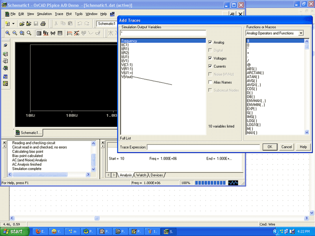Click the Add Trace toolbar icon

(70, 33)
